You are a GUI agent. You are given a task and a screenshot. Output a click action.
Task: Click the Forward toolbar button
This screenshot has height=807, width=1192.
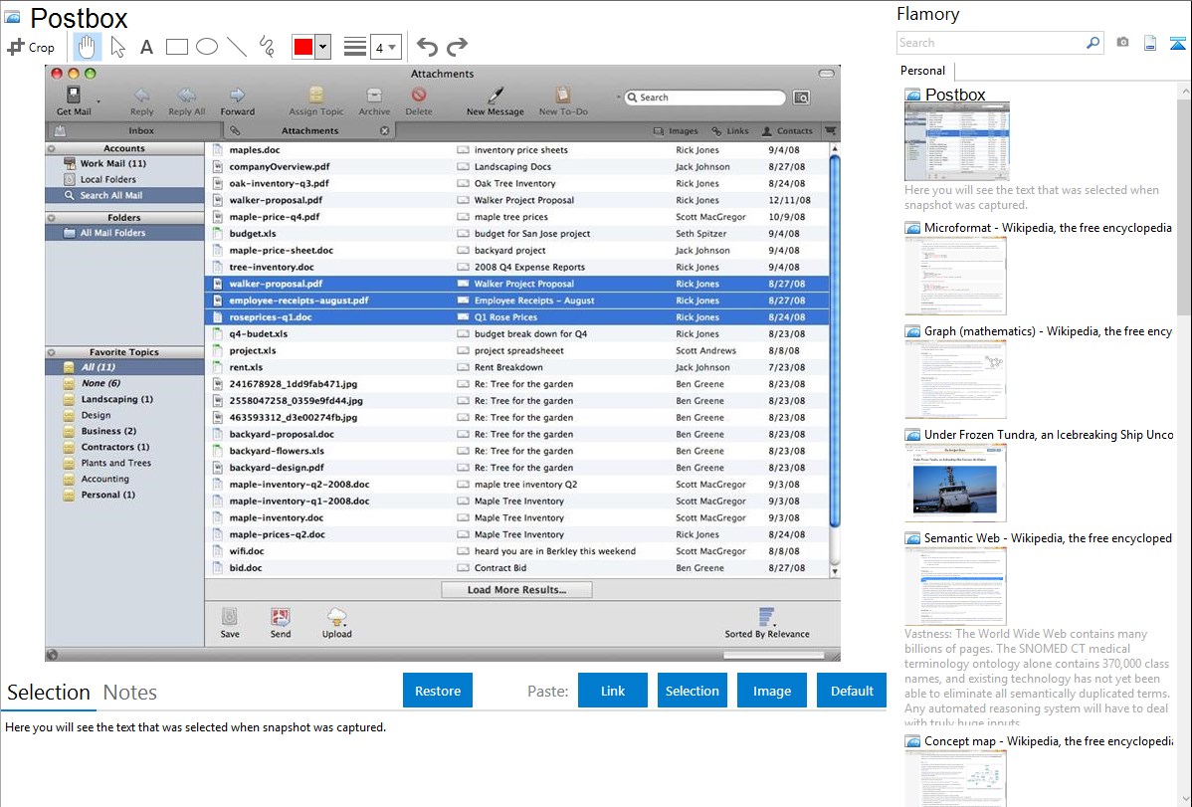click(x=237, y=101)
